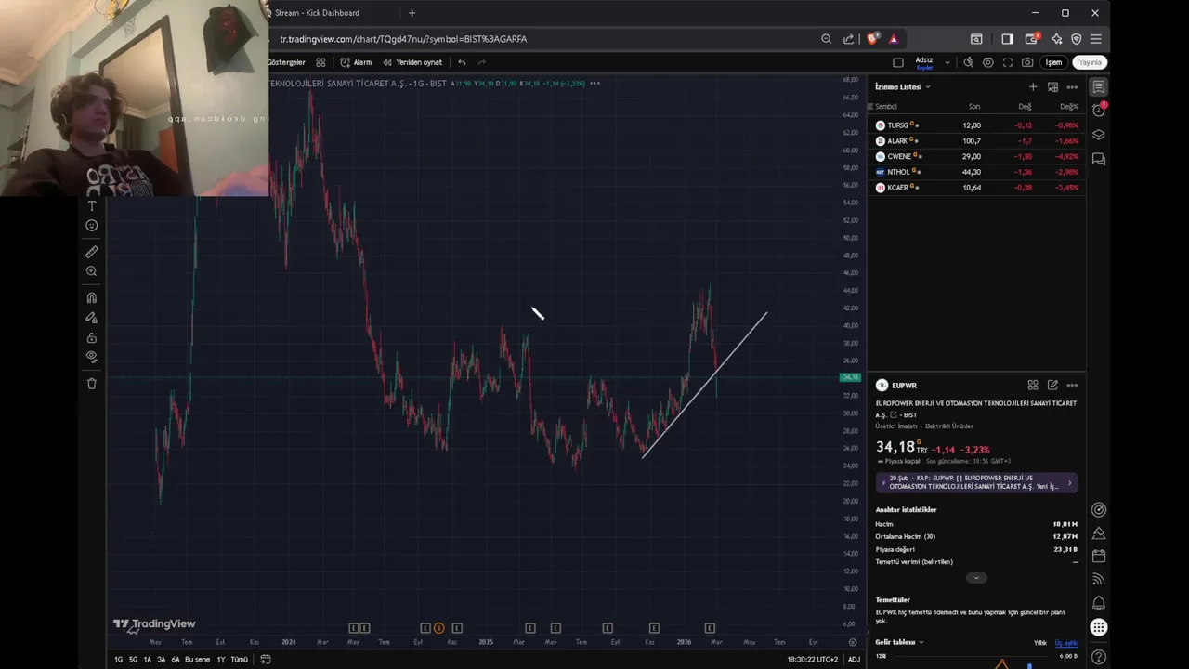Open the watchlist panel sidebar icon
This screenshot has width=1189, height=669.
pyautogui.click(x=1098, y=86)
